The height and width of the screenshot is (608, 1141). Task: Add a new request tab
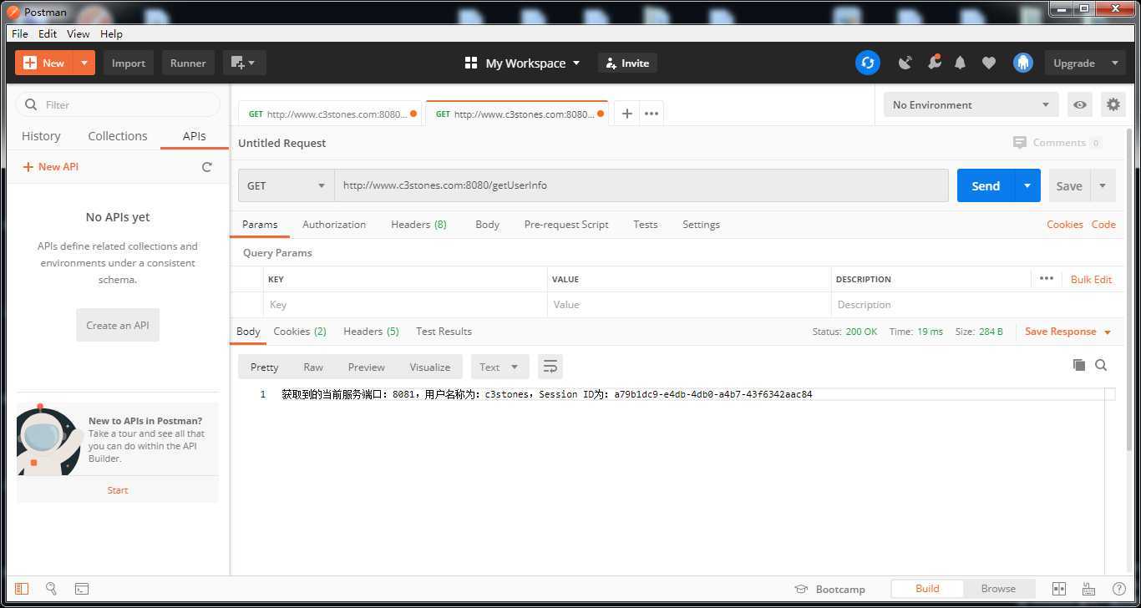(x=626, y=114)
